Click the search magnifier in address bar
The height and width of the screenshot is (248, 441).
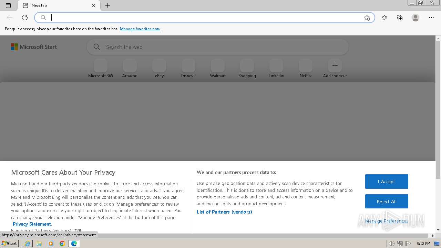pos(43,18)
